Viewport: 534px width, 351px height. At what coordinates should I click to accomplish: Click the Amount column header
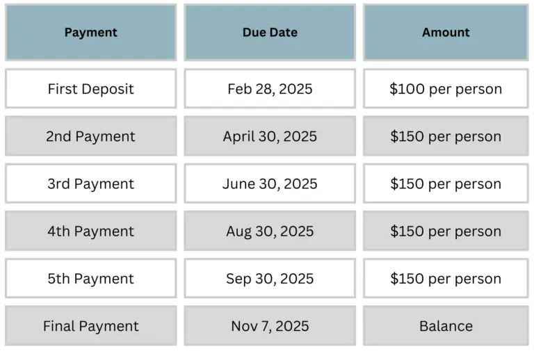446,33
